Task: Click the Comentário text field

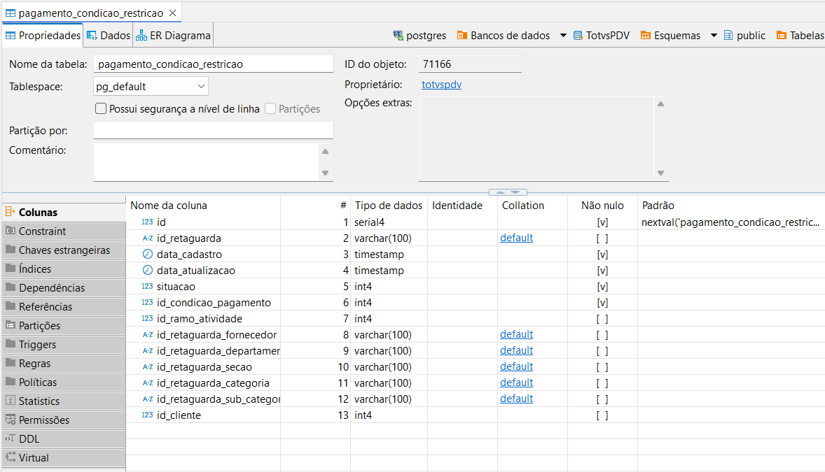Action: (207, 162)
